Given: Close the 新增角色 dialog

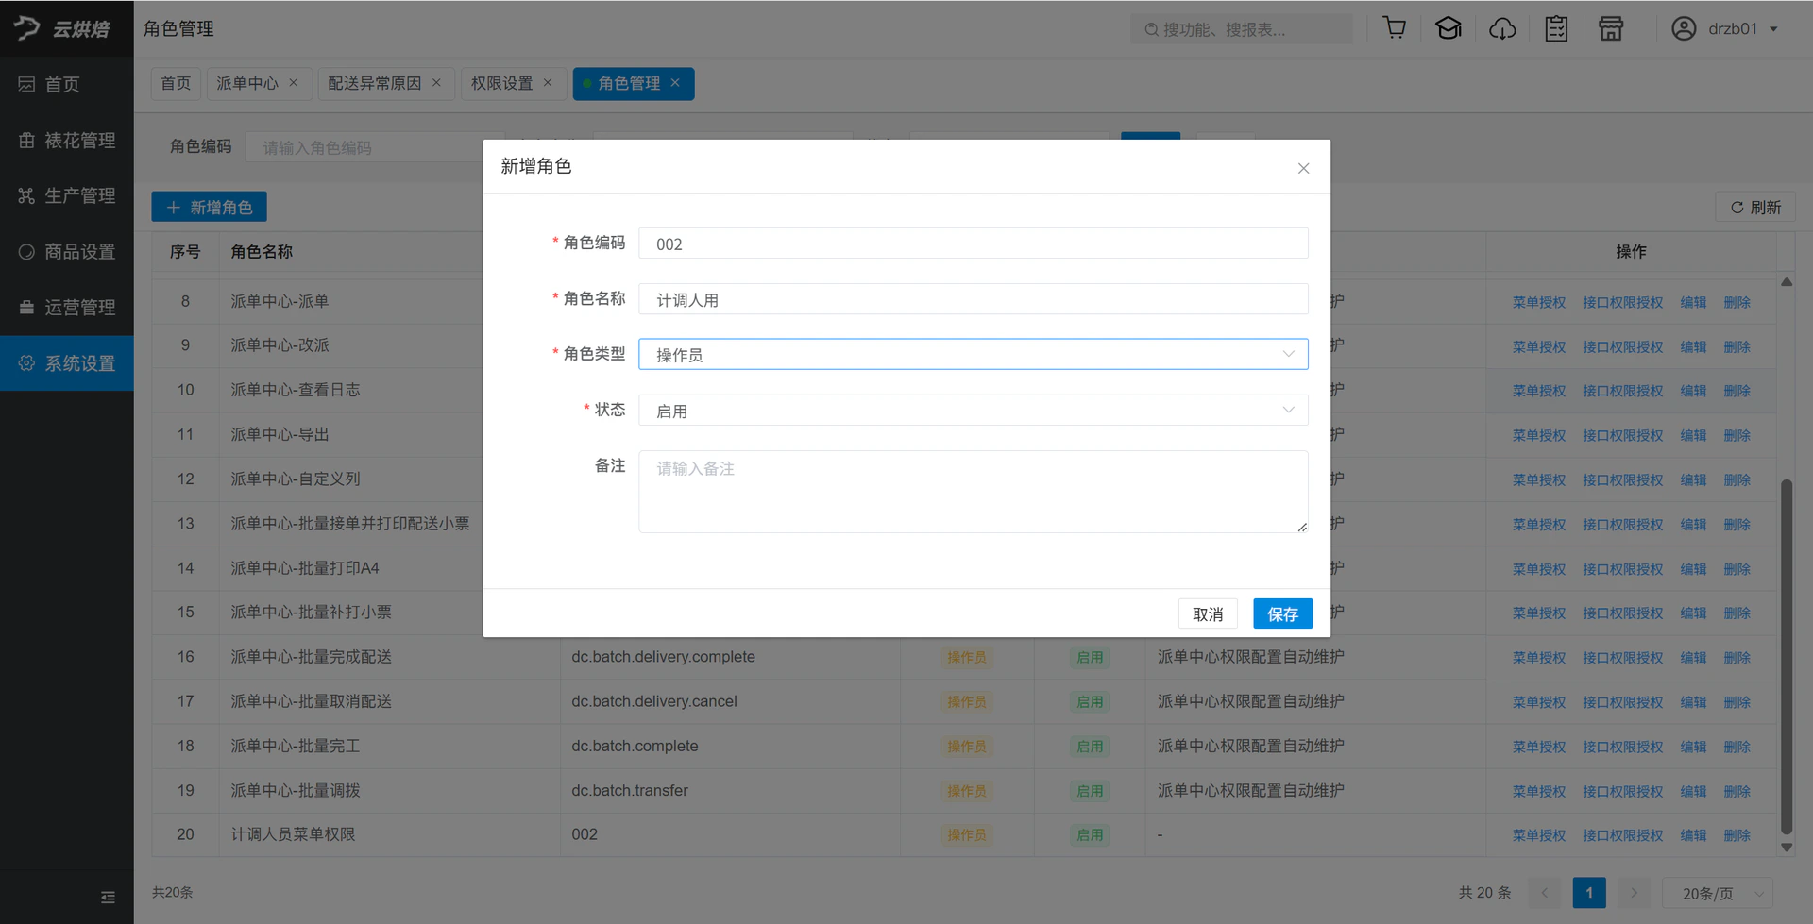Looking at the screenshot, I should point(1303,168).
